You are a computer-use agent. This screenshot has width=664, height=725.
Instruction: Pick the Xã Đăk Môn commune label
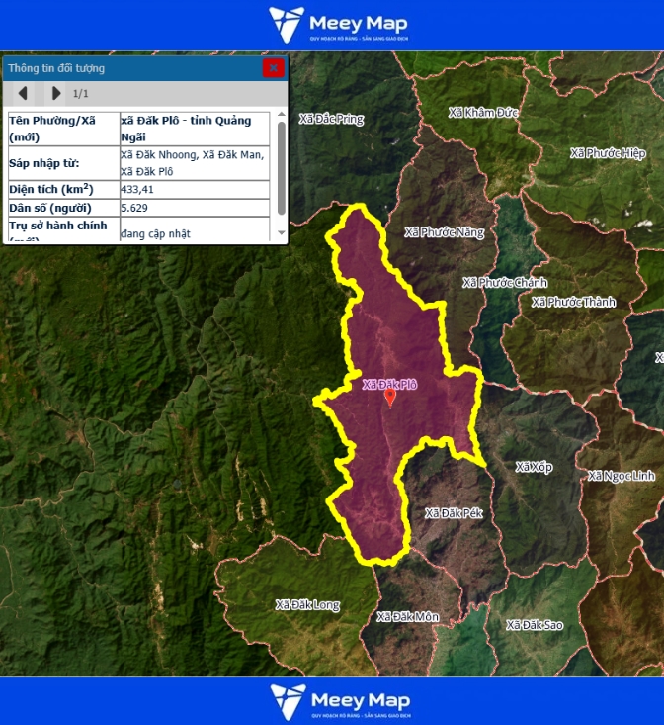[x=407, y=617]
